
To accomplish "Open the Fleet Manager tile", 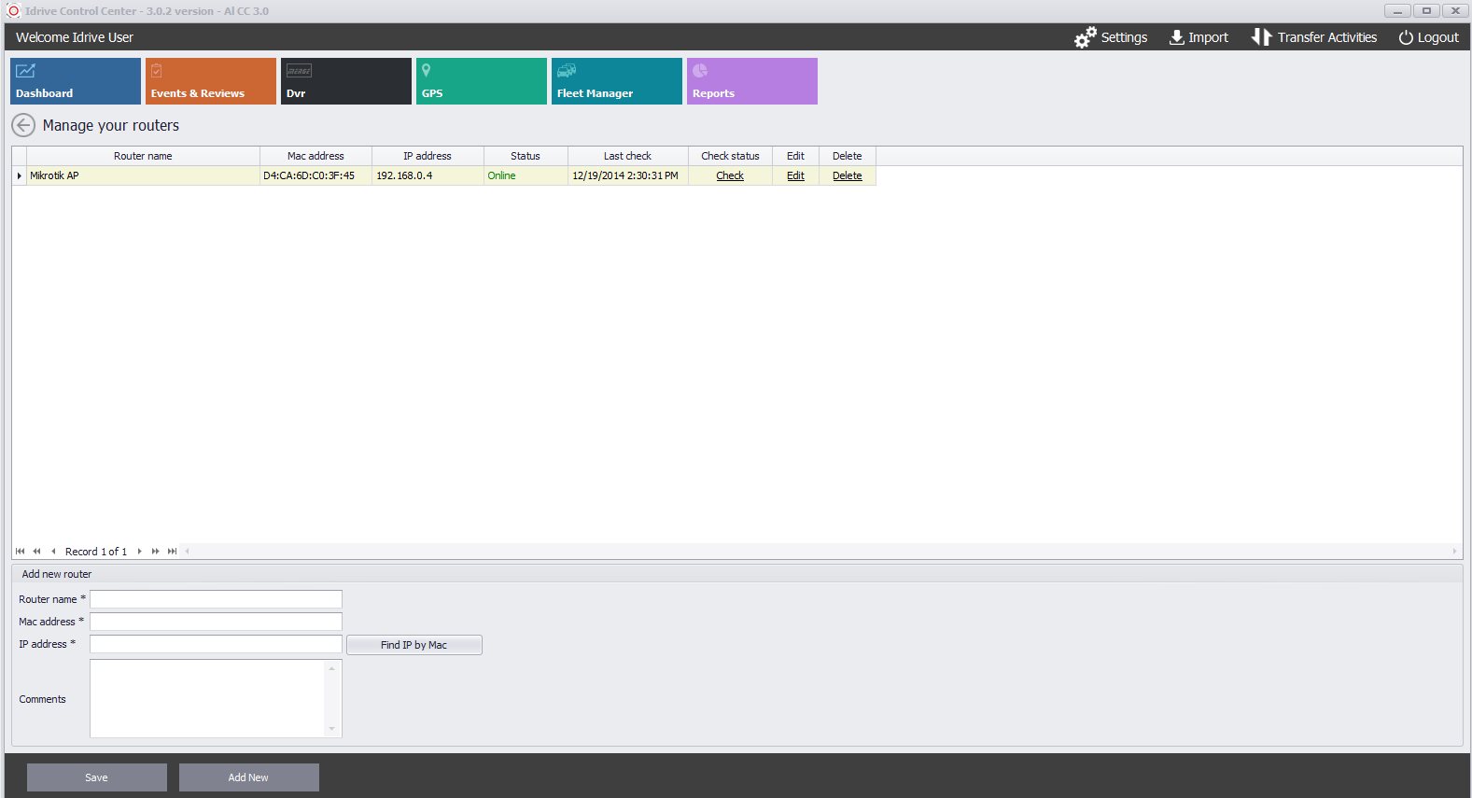I will pyautogui.click(x=617, y=81).
